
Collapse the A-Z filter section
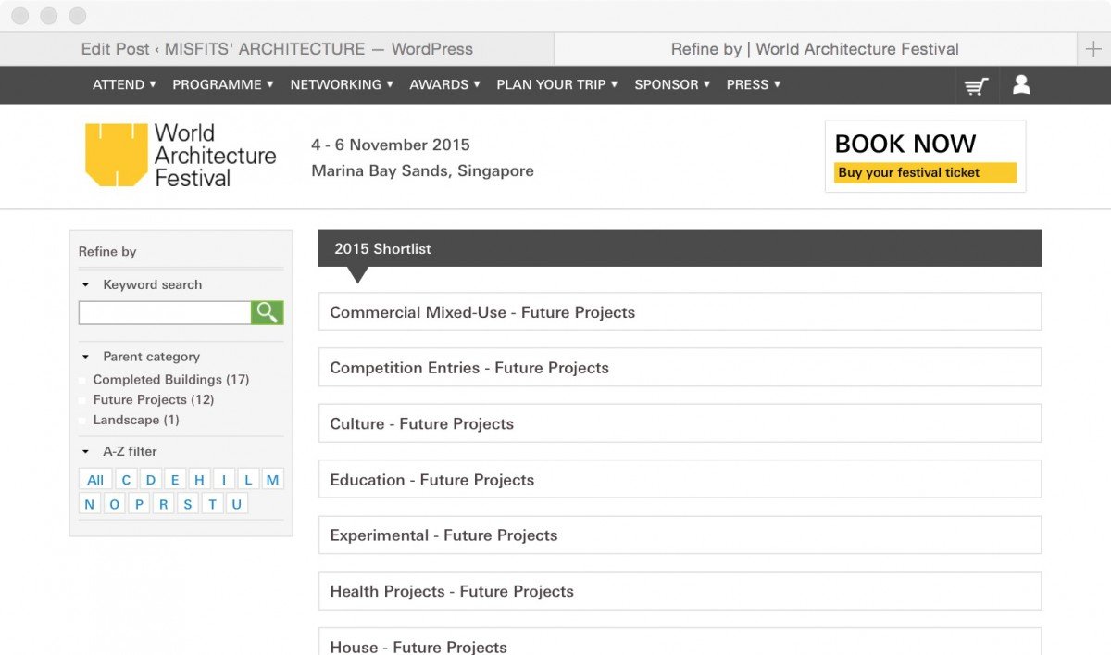[x=86, y=452]
